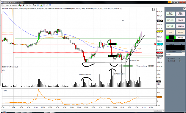
Task: Click the CLOSE position button
Action: 180,32
